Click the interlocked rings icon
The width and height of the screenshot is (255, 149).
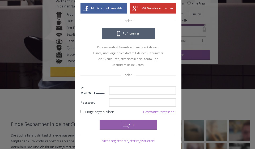[x=59, y=41]
